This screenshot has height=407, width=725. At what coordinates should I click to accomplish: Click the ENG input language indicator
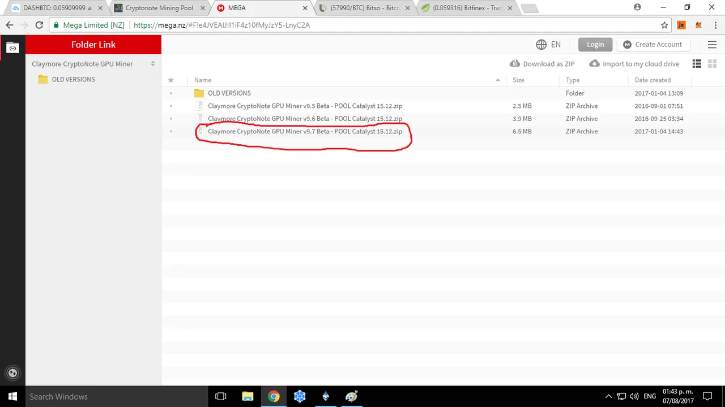650,396
